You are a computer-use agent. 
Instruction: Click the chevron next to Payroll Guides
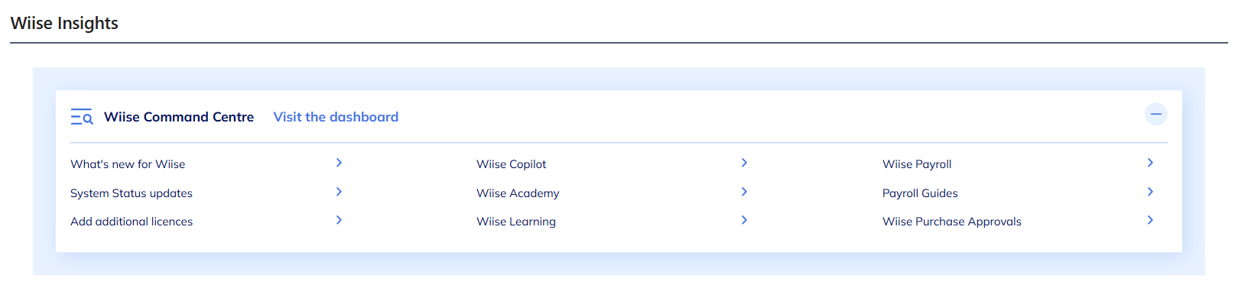coord(1150,192)
